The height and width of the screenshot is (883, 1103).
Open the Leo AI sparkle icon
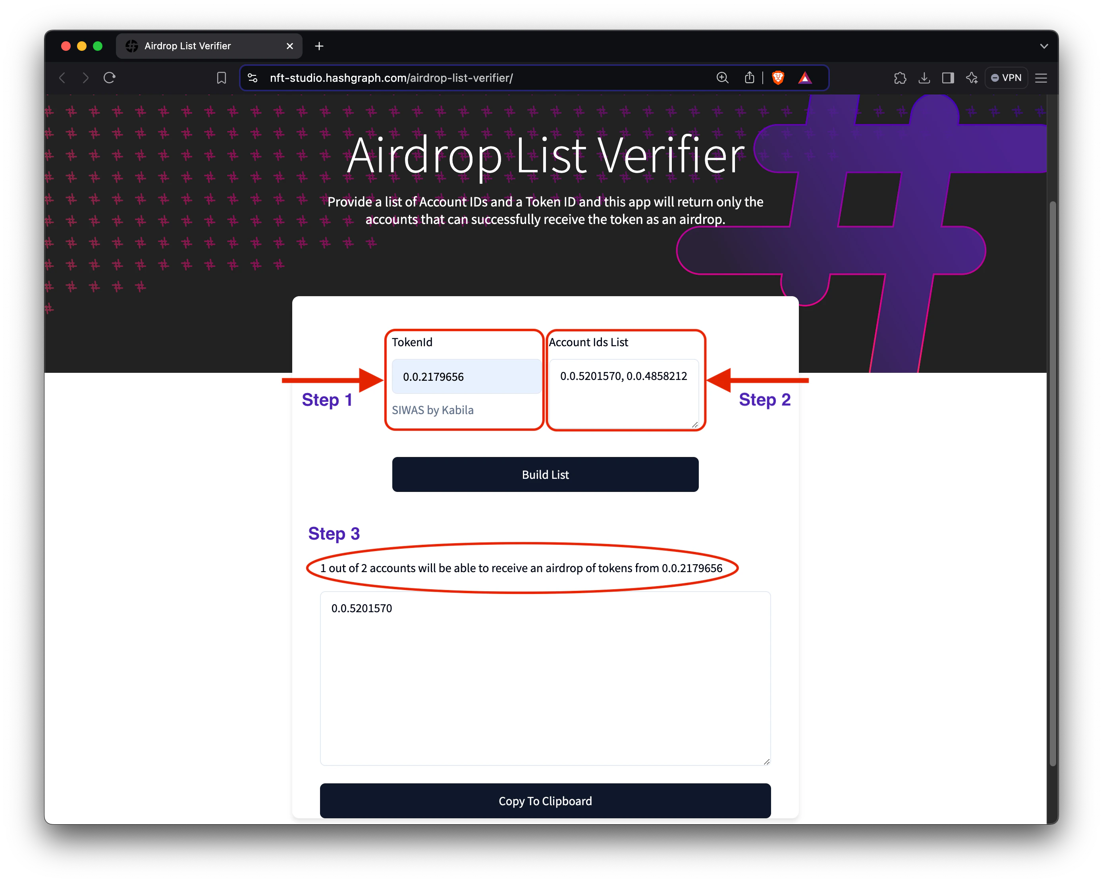972,78
